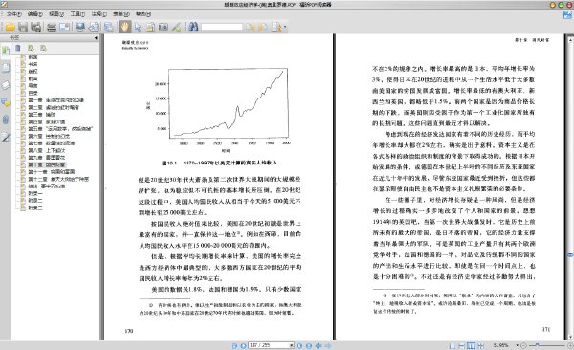Open the chapter three (第三章) bookmark
Screen dimensions: 574x350
(x=42, y=115)
